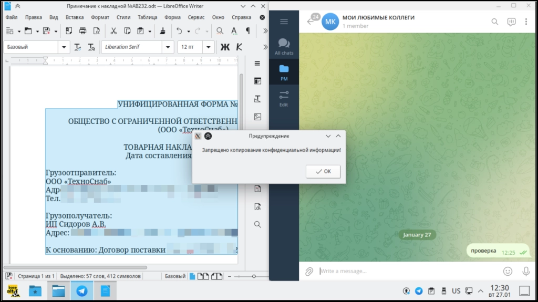Toggle Bold formatting (Ж)
Screen dimensions: 538x302
point(225,47)
